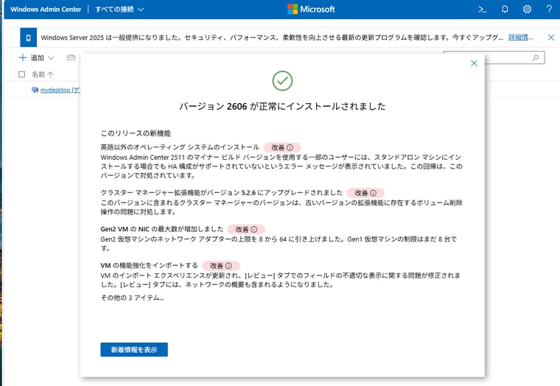Click the green success checkmark icon
The height and width of the screenshot is (386, 560).
tap(282, 81)
